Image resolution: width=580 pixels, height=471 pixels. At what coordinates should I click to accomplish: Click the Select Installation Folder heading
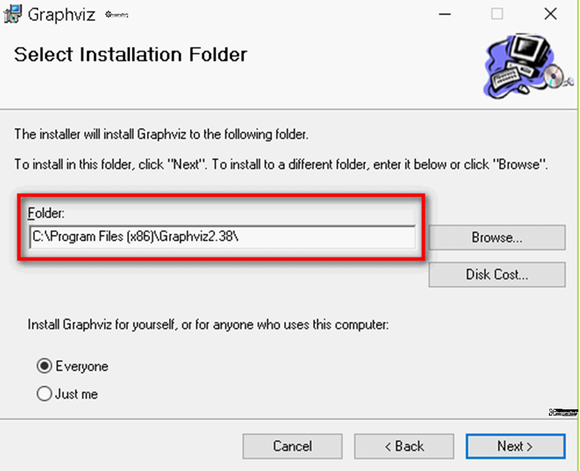coord(130,55)
